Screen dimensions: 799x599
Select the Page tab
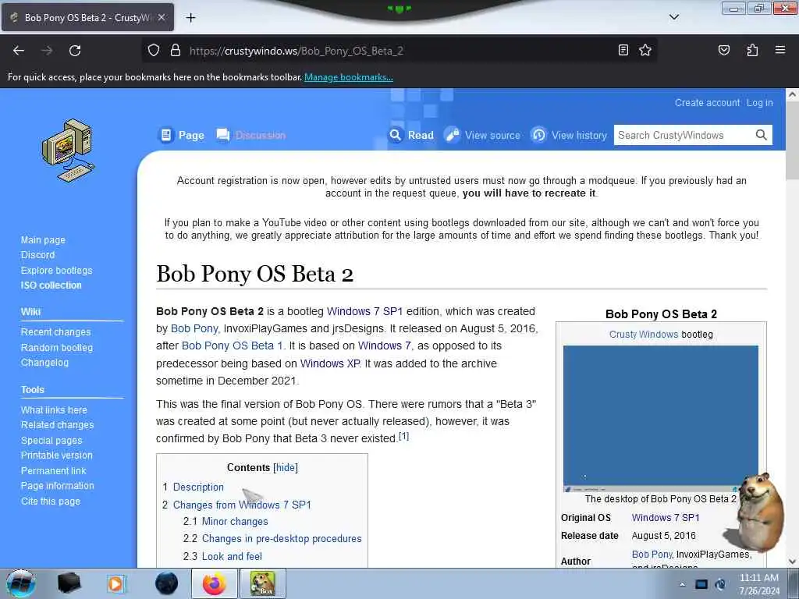pos(181,135)
